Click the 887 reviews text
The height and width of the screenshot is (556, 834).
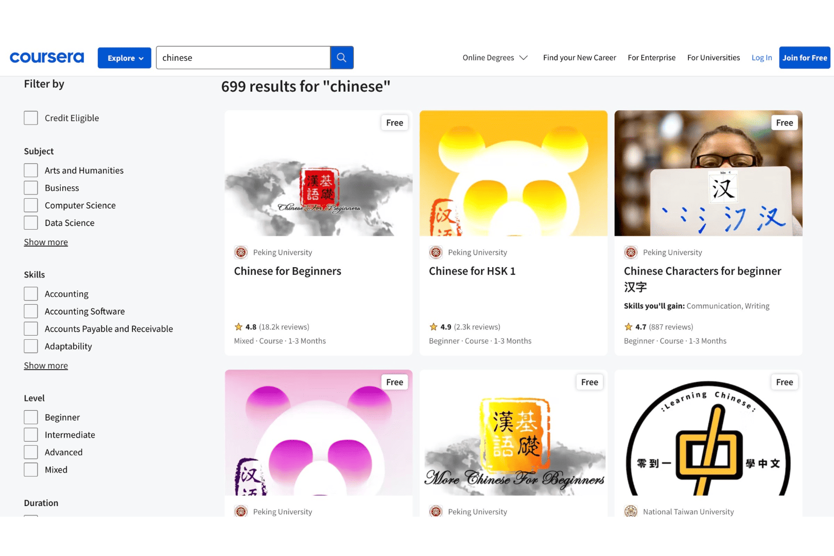click(671, 327)
